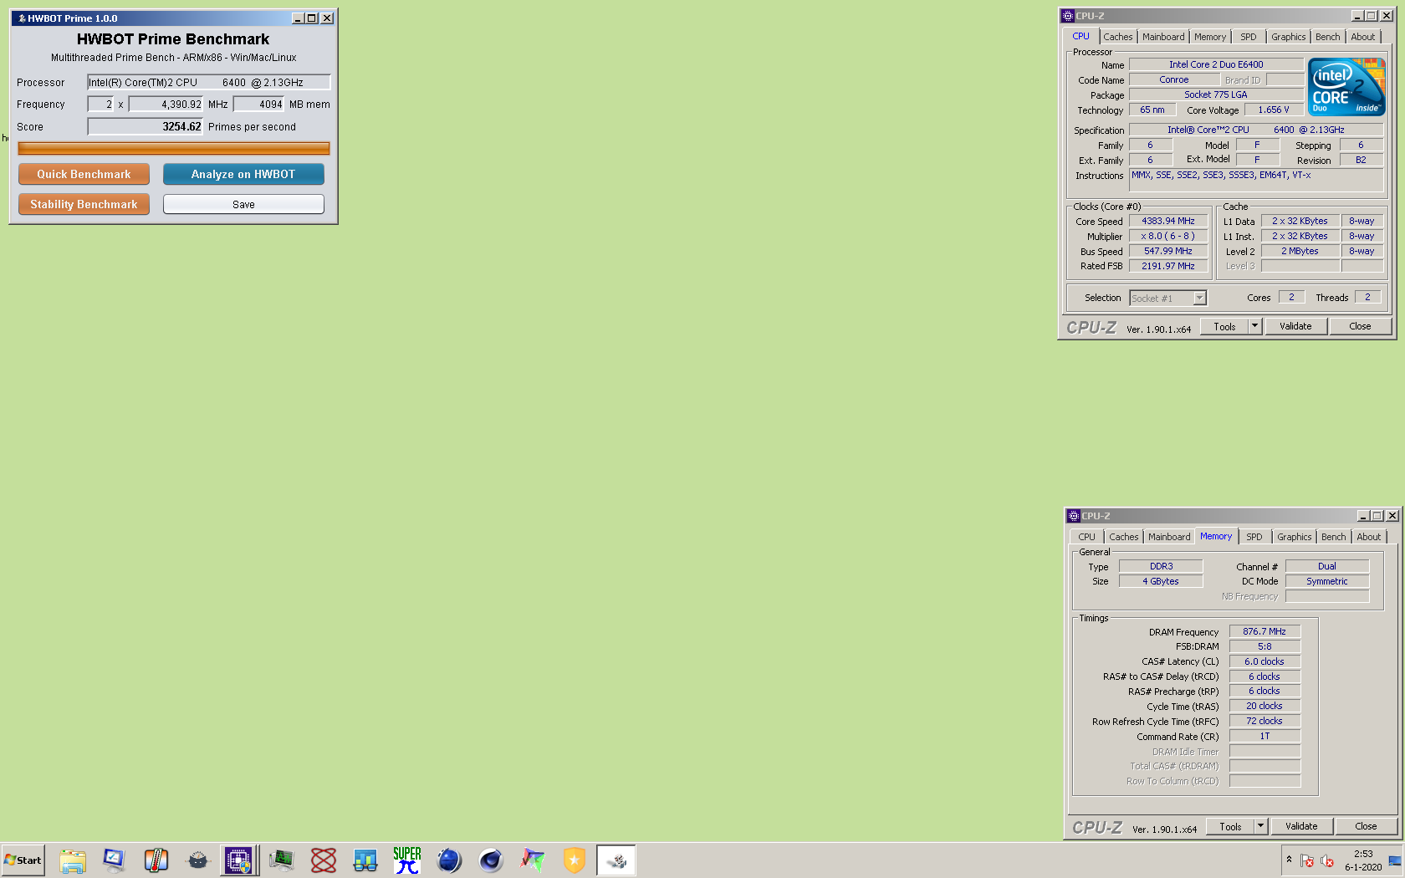This screenshot has width=1405, height=878.
Task: Click the Processor name field in HWBOT Prime
Action: [209, 82]
